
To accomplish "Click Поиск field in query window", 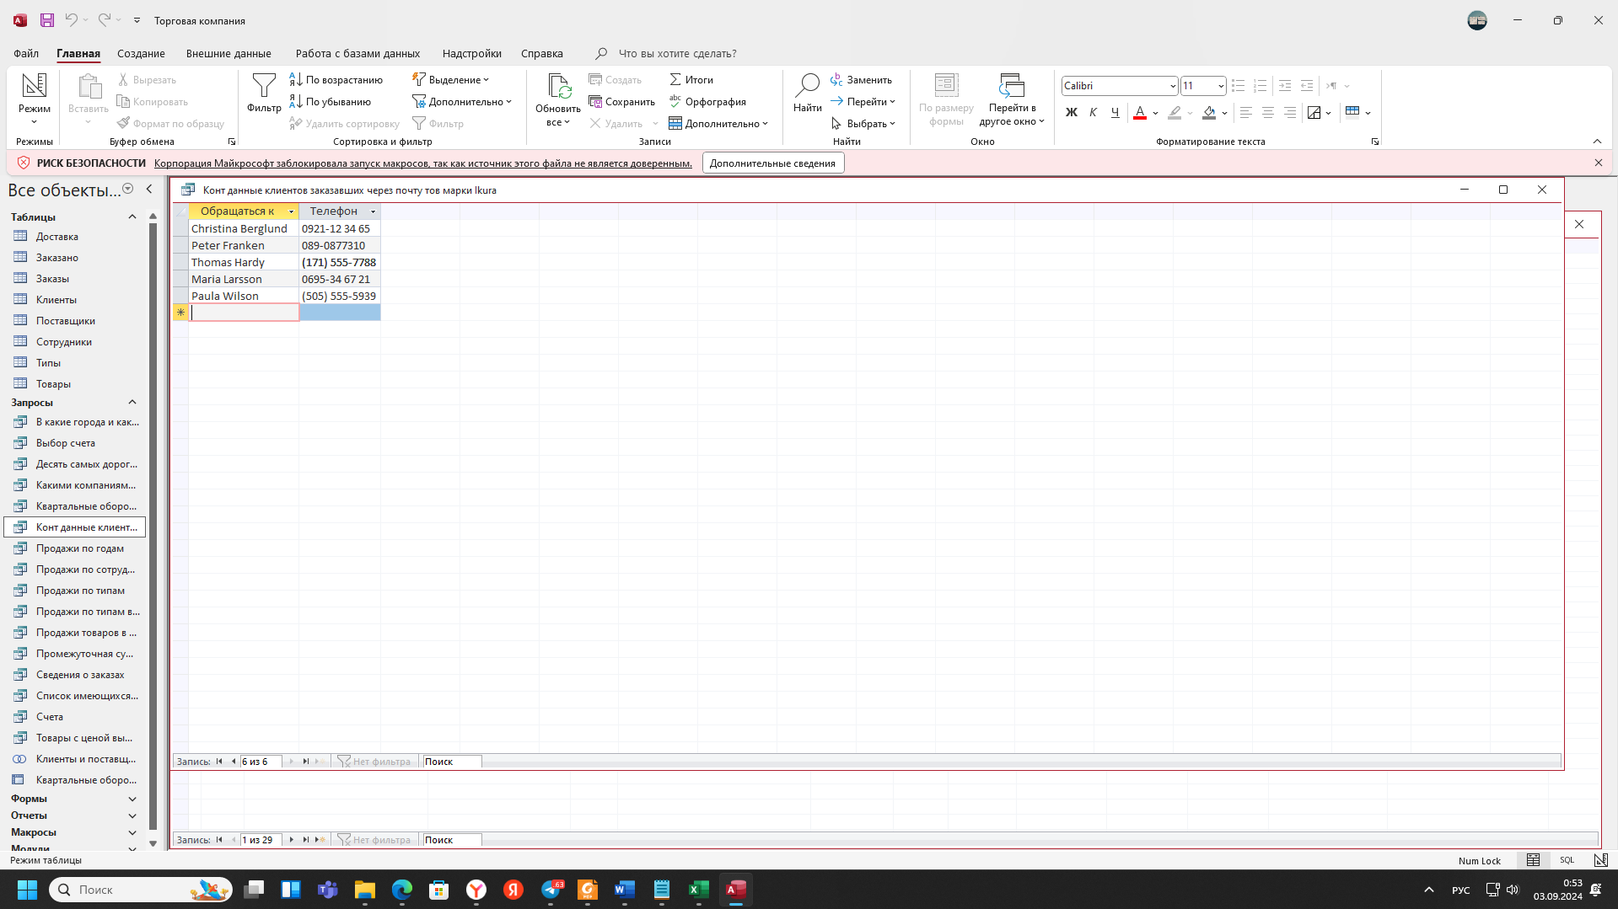I will pyautogui.click(x=451, y=762).
